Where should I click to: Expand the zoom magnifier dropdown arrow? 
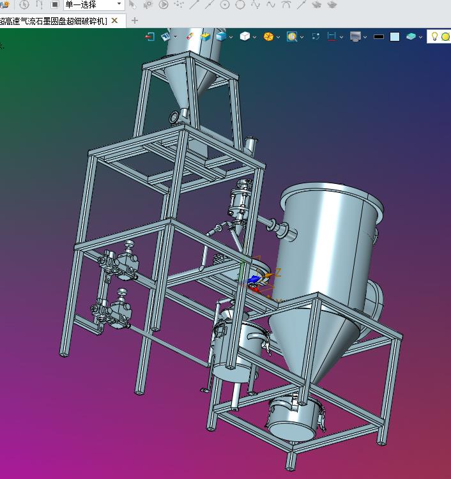coord(302,37)
